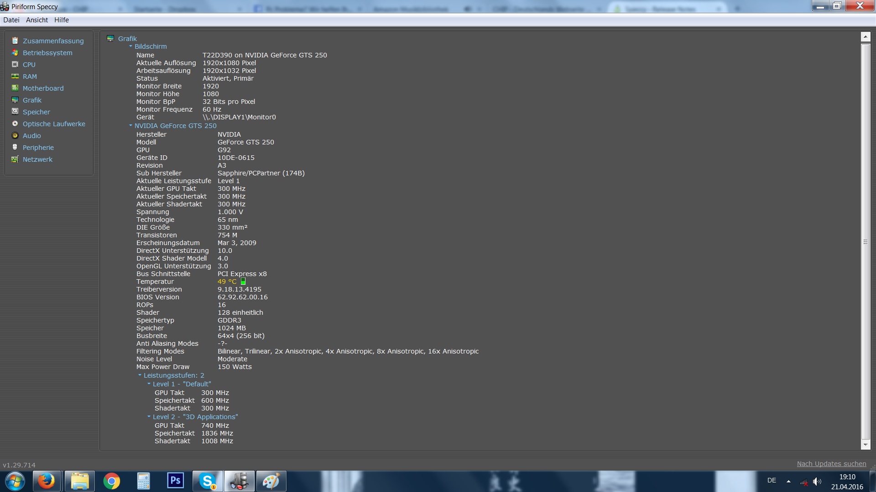The height and width of the screenshot is (492, 876).
Task: Click the Betriebssystem Windows flag icon
Action: pyautogui.click(x=15, y=52)
